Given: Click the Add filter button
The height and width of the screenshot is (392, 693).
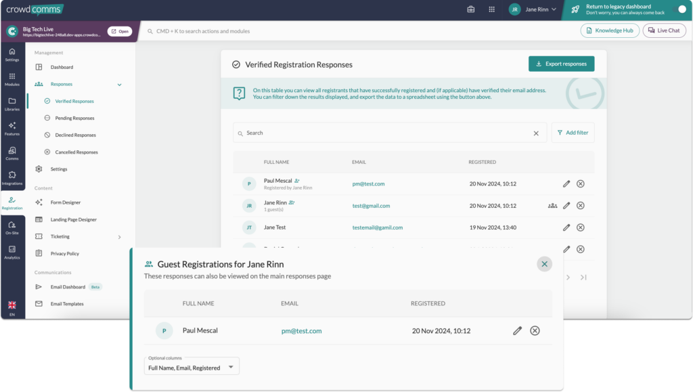Looking at the screenshot, I should click(x=573, y=133).
